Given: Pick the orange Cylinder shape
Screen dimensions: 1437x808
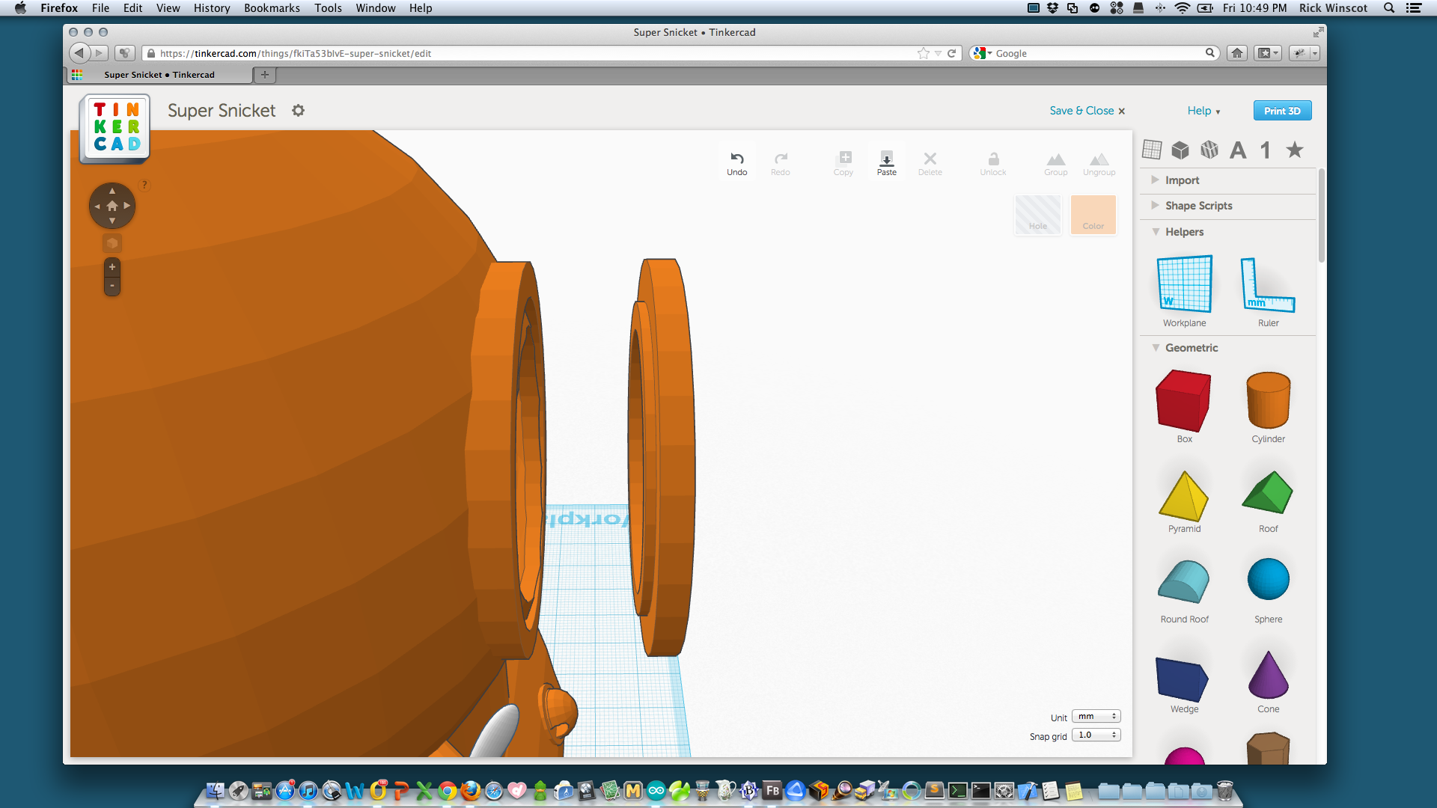Looking at the screenshot, I should click(x=1269, y=400).
